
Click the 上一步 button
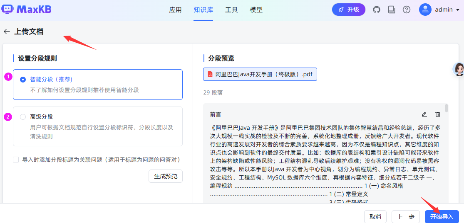pos(405,217)
